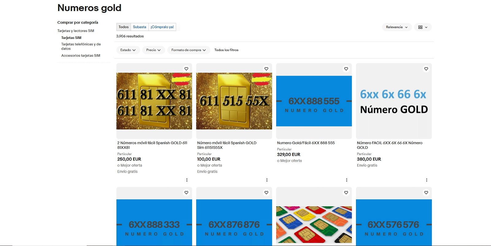Expand the Estado filter dropdown

point(128,50)
